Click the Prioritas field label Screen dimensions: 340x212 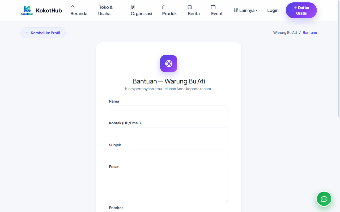click(x=116, y=208)
